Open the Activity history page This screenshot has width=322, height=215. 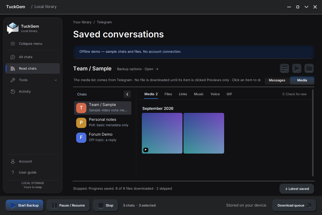click(33, 92)
